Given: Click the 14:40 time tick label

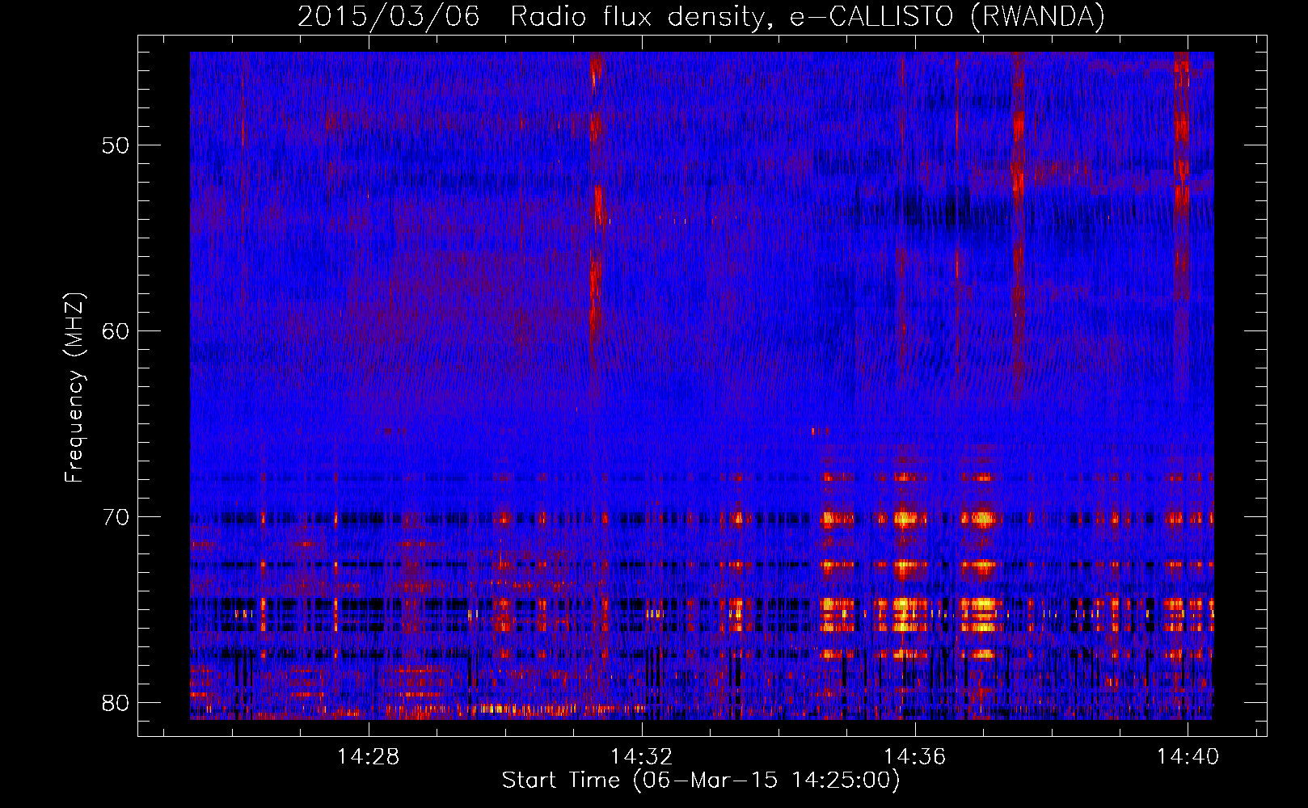Looking at the screenshot, I should tap(1188, 757).
